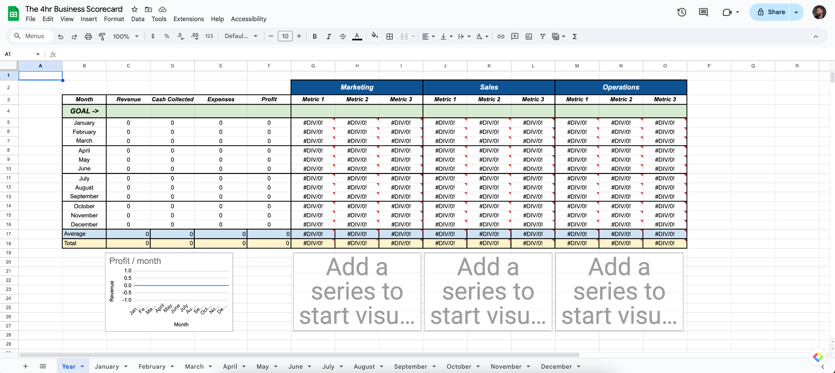Toggle strikethrough formatting

point(342,36)
